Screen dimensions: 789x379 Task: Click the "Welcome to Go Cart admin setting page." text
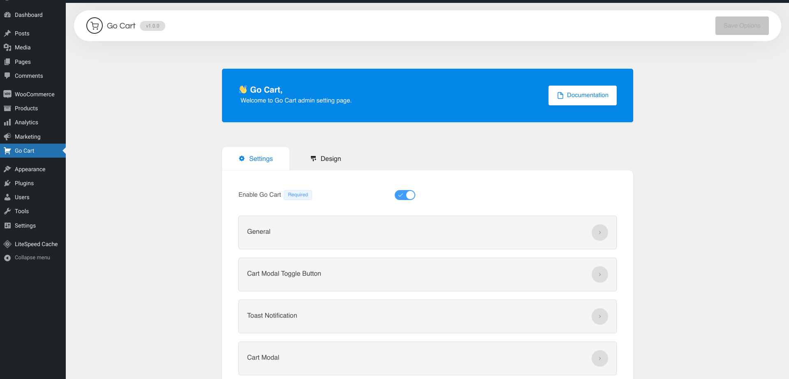point(296,100)
